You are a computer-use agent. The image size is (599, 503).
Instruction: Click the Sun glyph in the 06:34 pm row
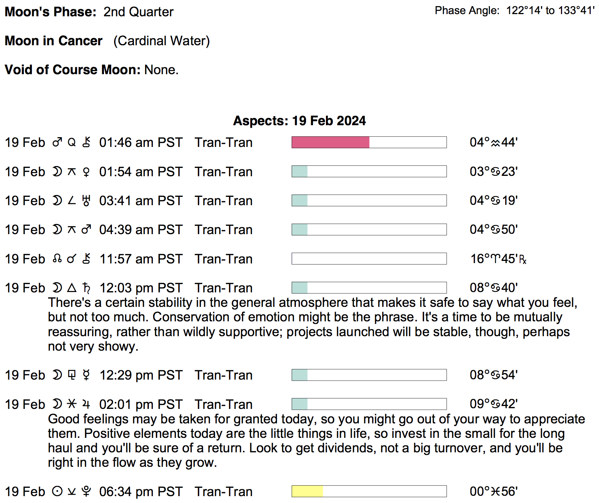57,491
